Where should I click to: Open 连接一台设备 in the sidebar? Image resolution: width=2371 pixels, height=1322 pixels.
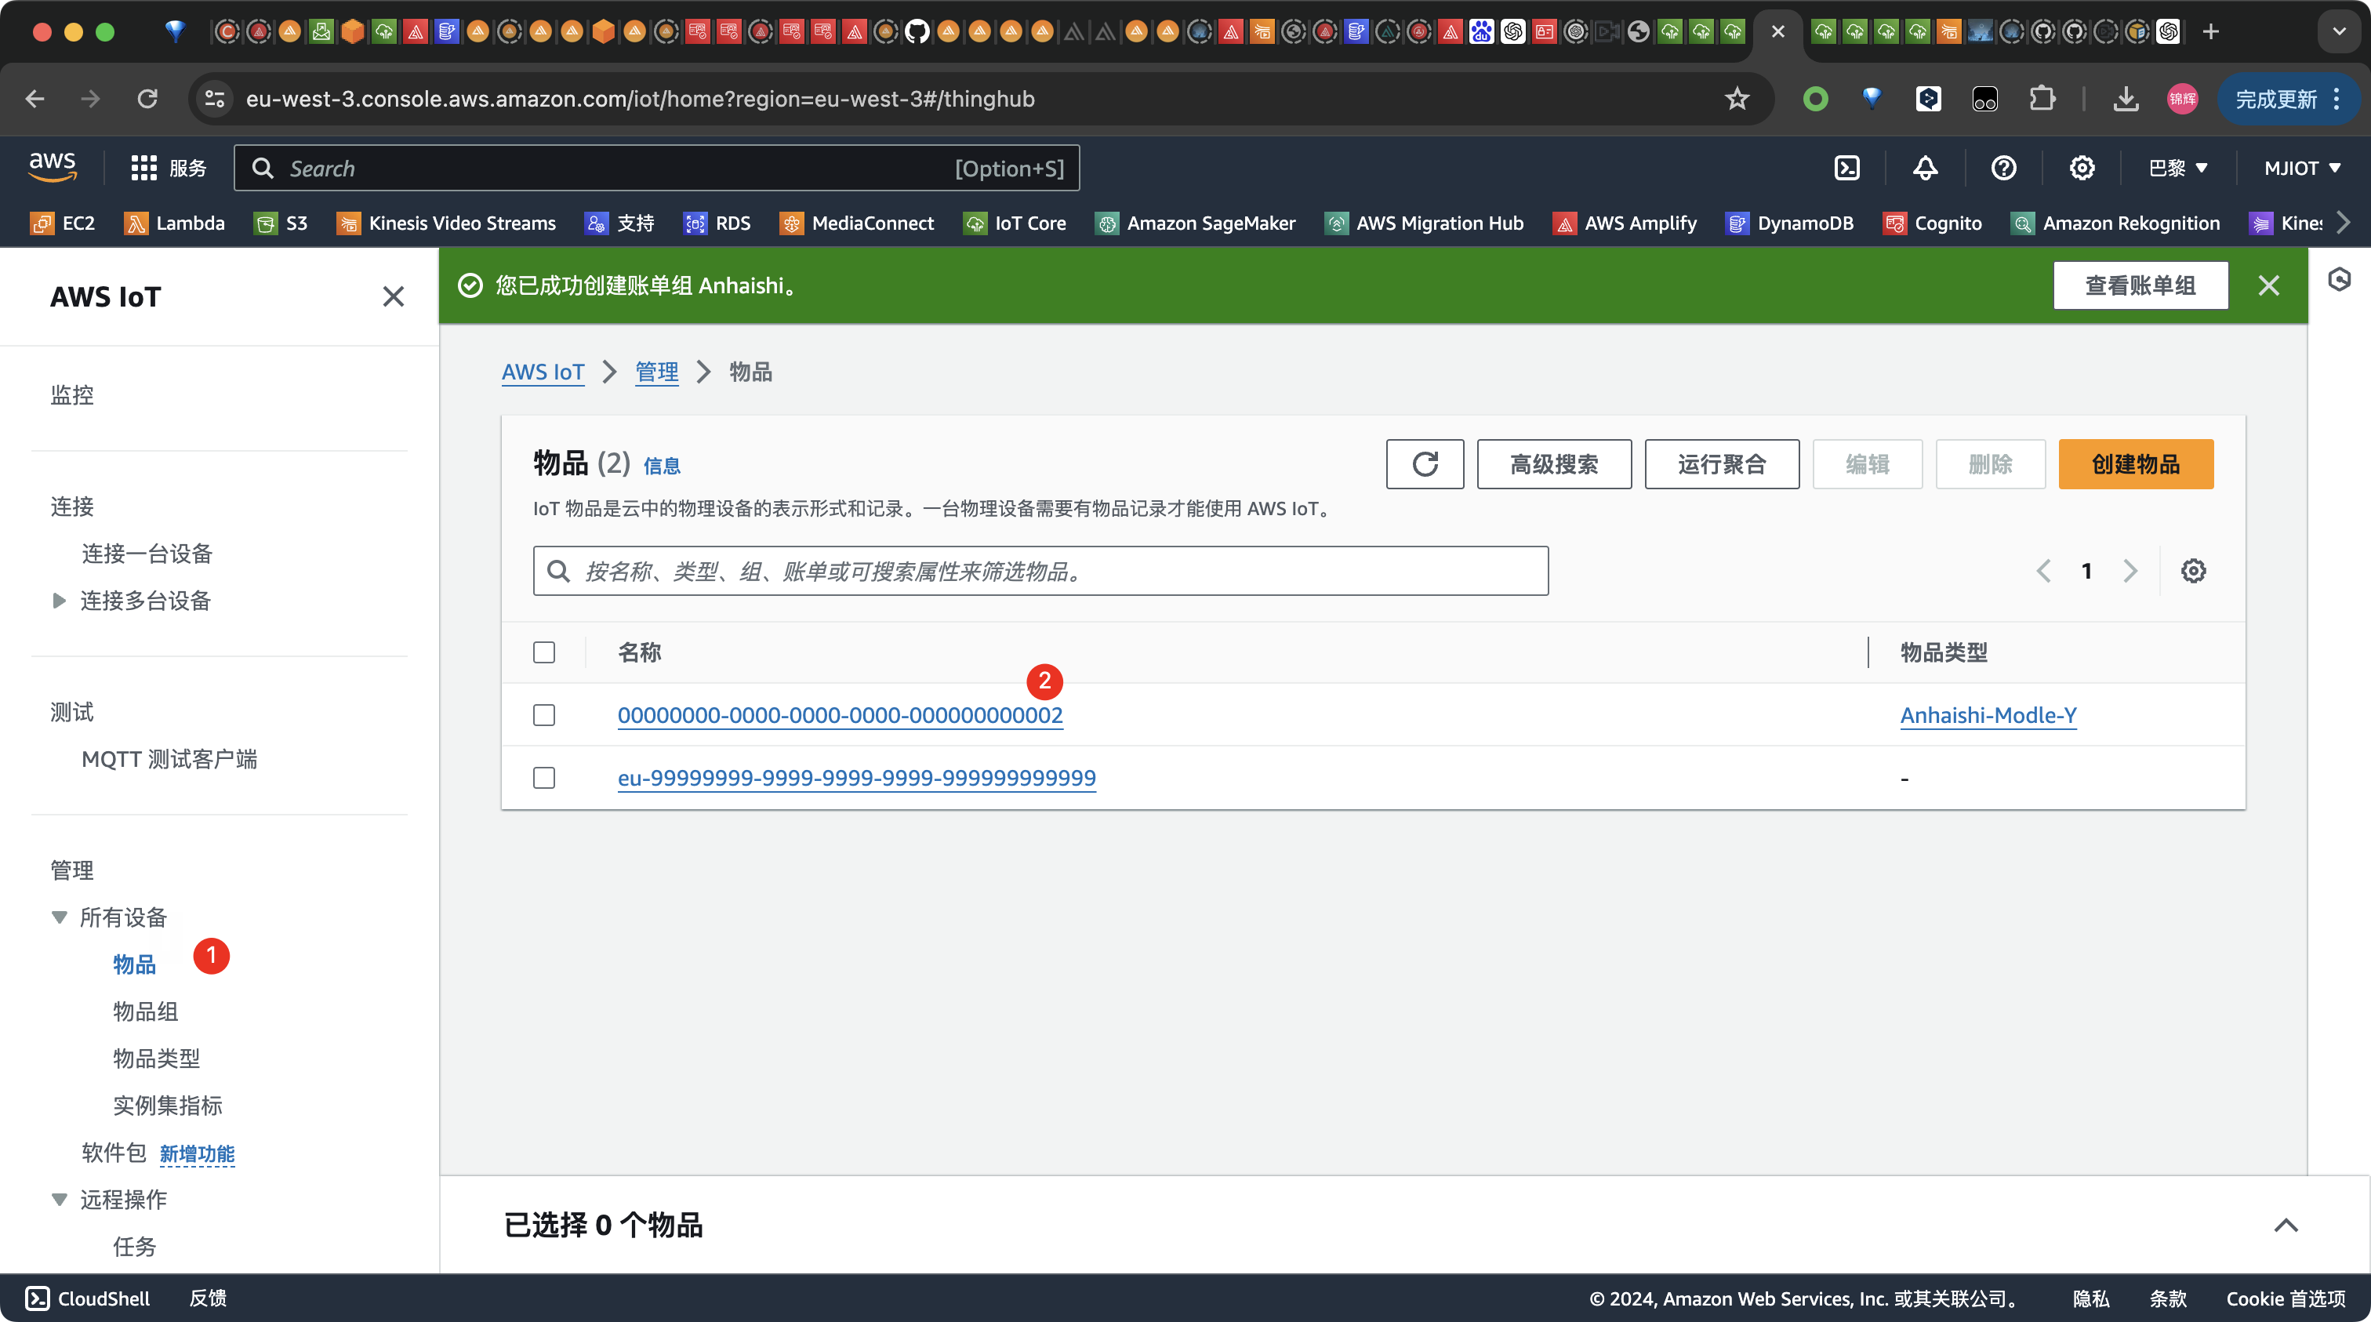point(147,554)
